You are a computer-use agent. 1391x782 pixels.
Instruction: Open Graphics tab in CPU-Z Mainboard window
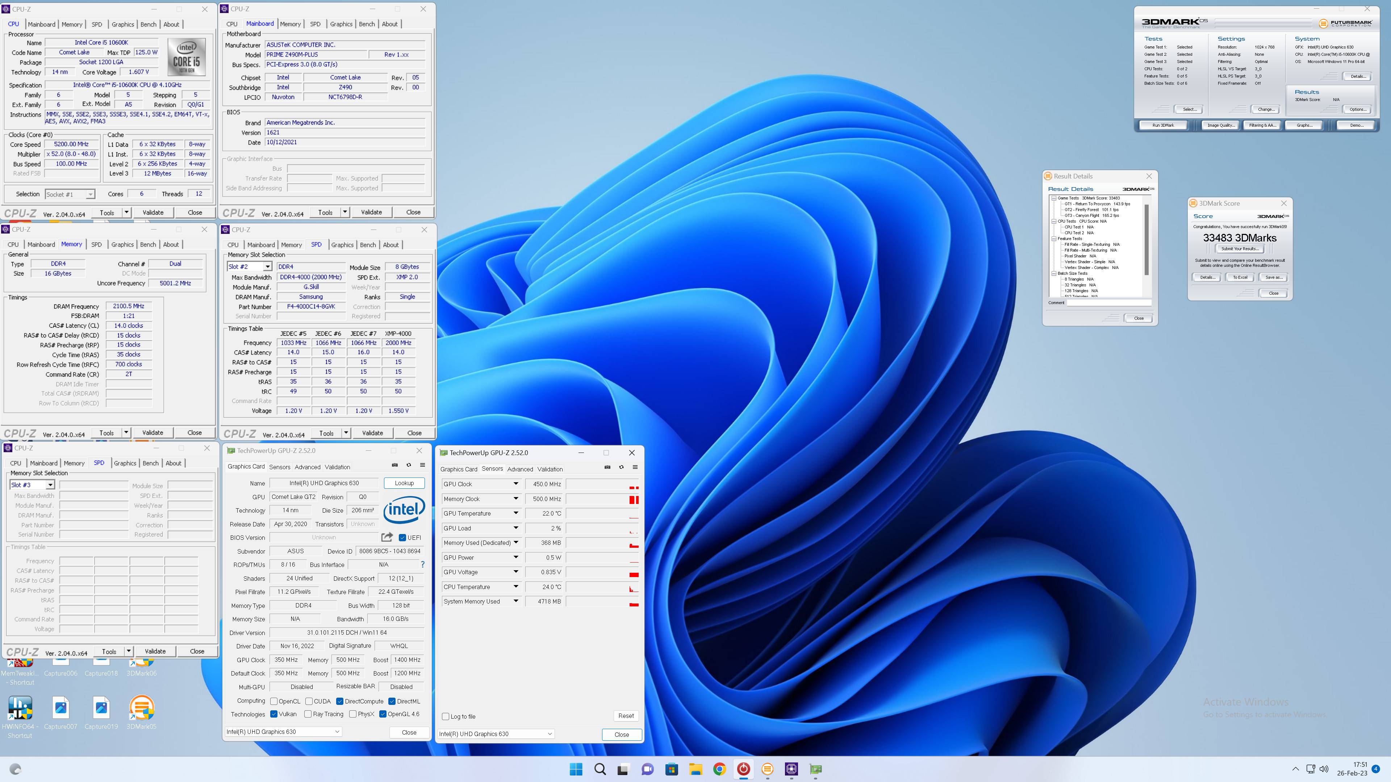click(x=341, y=24)
